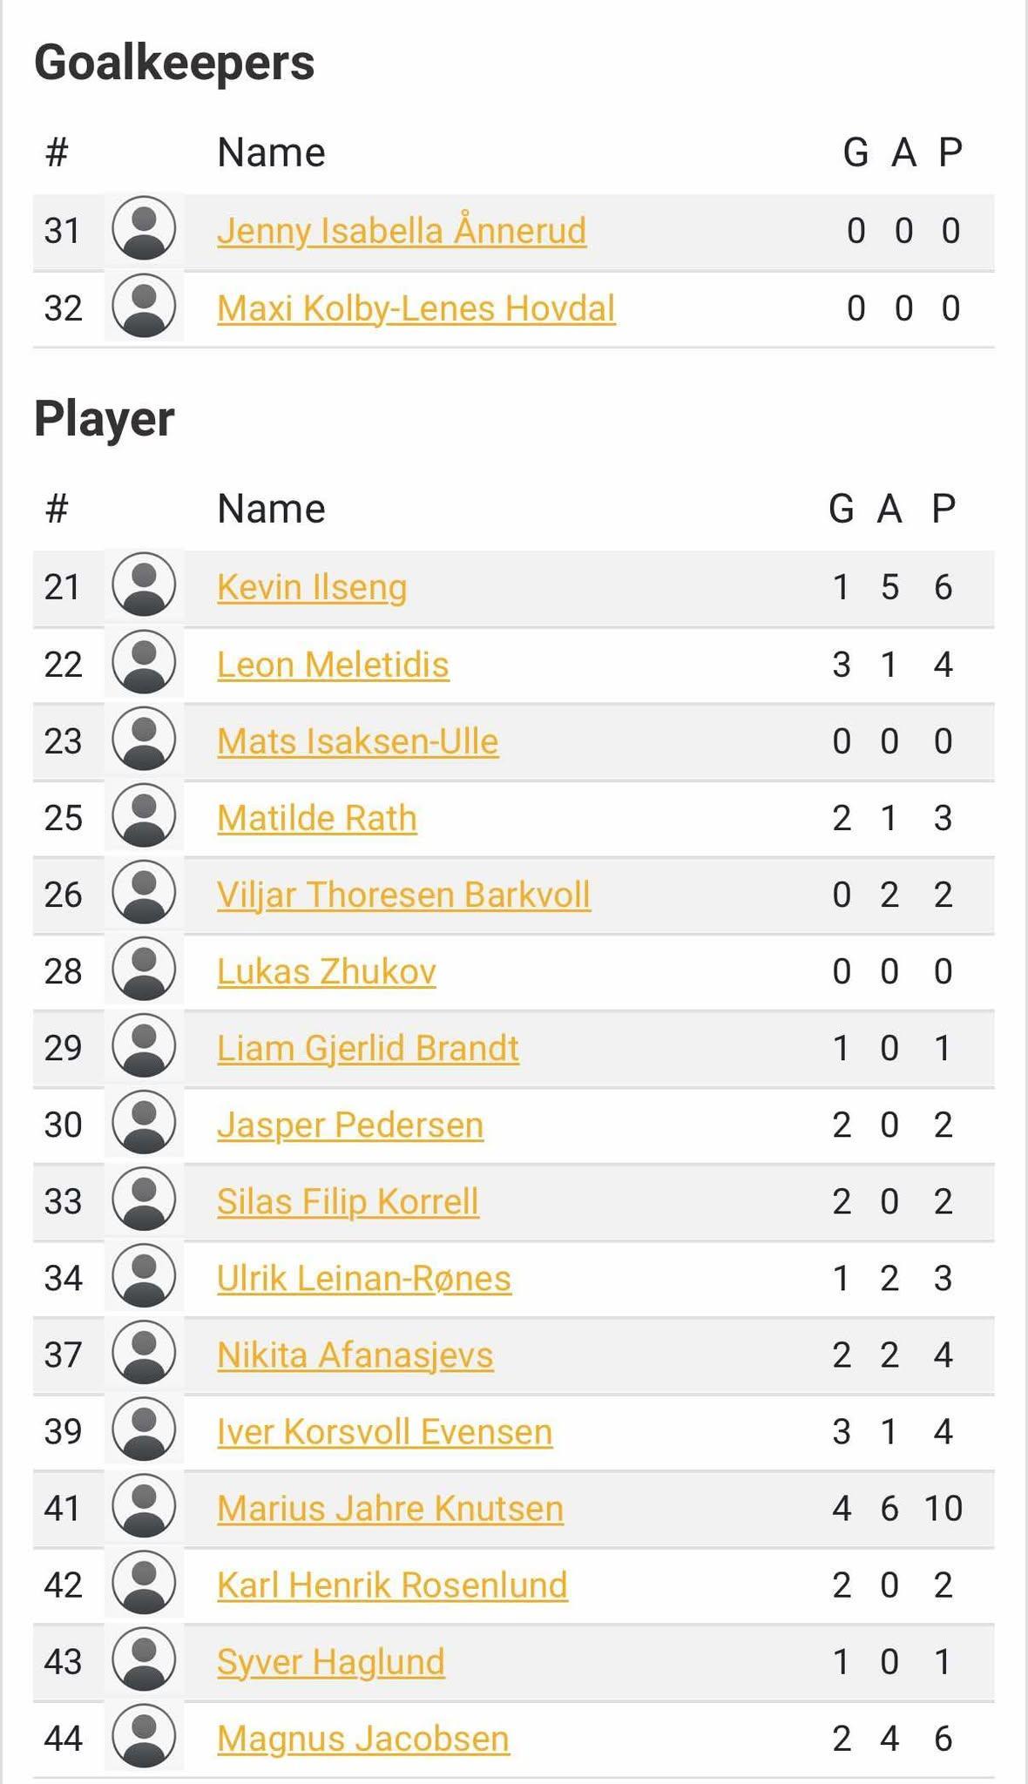This screenshot has width=1028, height=1784.
Task: Open Iver Korsvoll Evensen's profile
Action: coord(384,1431)
